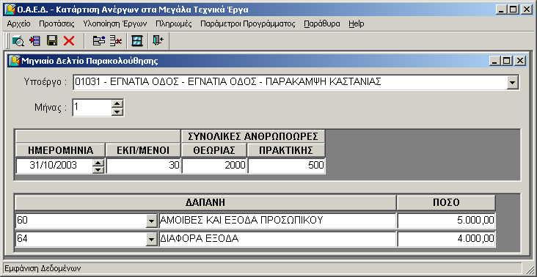The image size is (537, 277).
Task: Expand the Υποέργο dropdown arrow
Action: pos(512,83)
